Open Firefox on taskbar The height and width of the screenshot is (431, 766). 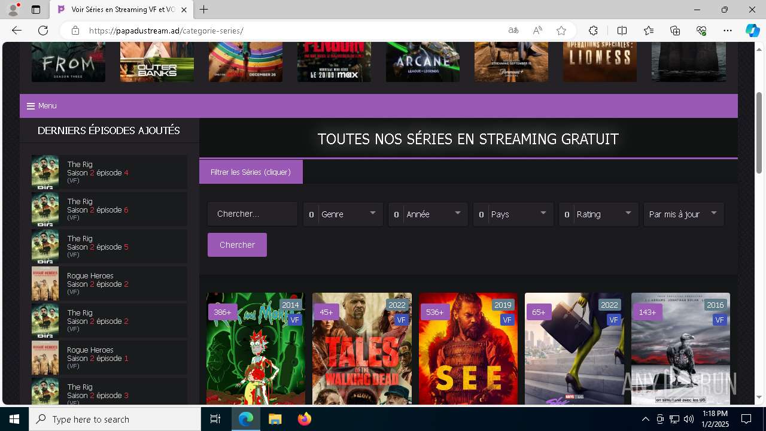point(304,419)
